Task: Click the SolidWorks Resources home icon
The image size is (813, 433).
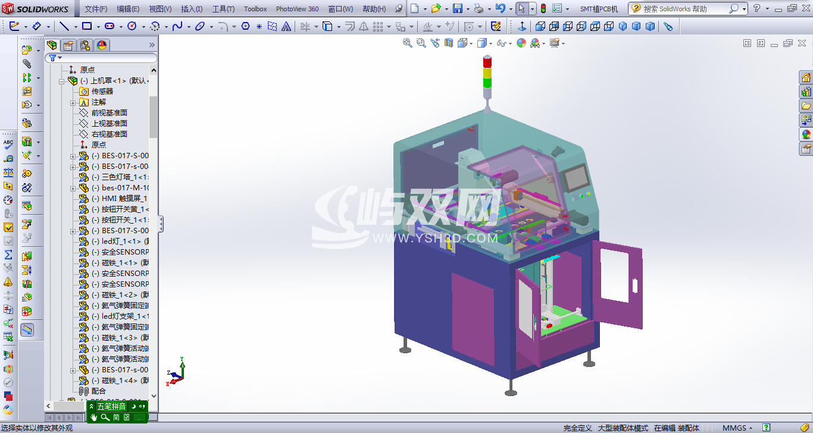Action: click(806, 78)
